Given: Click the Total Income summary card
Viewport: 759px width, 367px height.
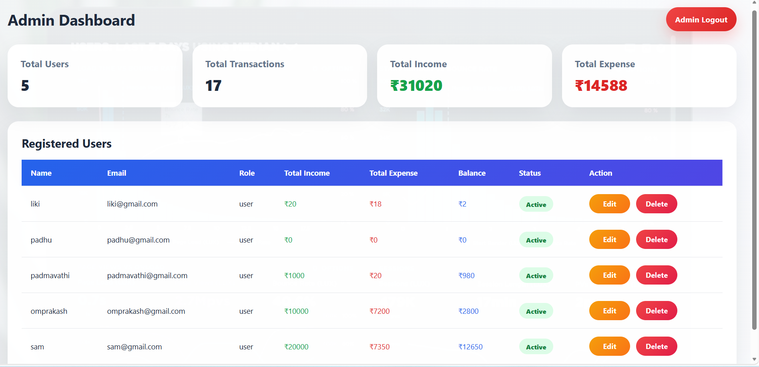Looking at the screenshot, I should click(x=464, y=76).
